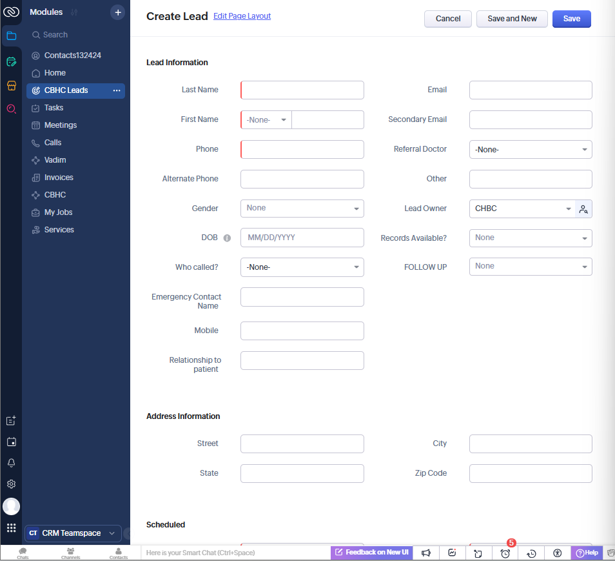Focus the Email field
The image size is (615, 561).
[x=531, y=90]
